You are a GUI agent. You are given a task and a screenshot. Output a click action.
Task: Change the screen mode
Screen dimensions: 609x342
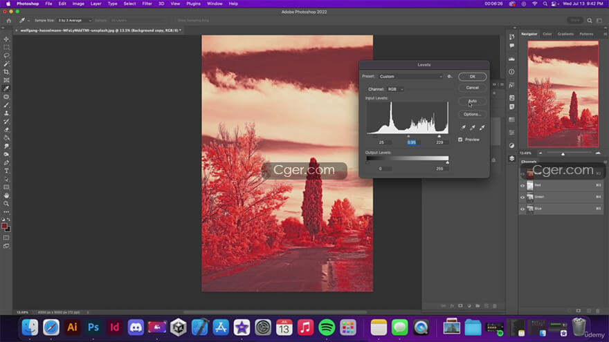6,246
